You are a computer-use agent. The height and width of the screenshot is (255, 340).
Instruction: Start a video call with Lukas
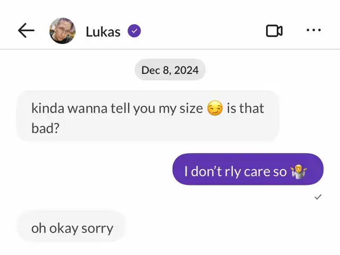[x=274, y=31]
